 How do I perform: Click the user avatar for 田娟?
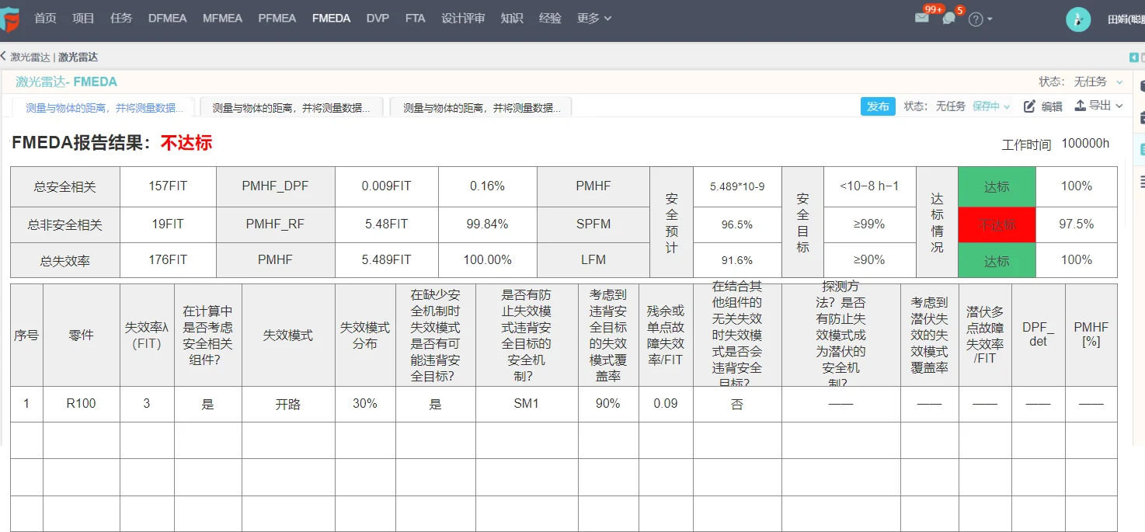pyautogui.click(x=1077, y=19)
